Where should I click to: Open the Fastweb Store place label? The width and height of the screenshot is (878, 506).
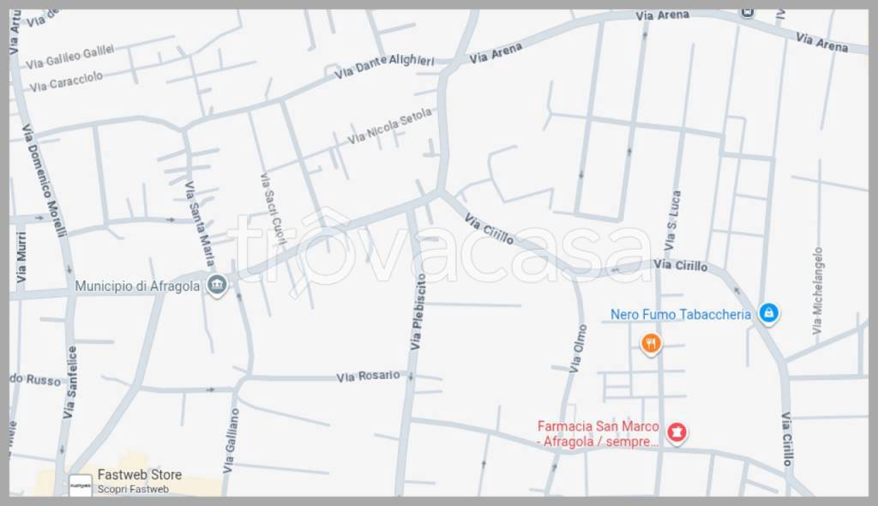pyautogui.click(x=140, y=474)
